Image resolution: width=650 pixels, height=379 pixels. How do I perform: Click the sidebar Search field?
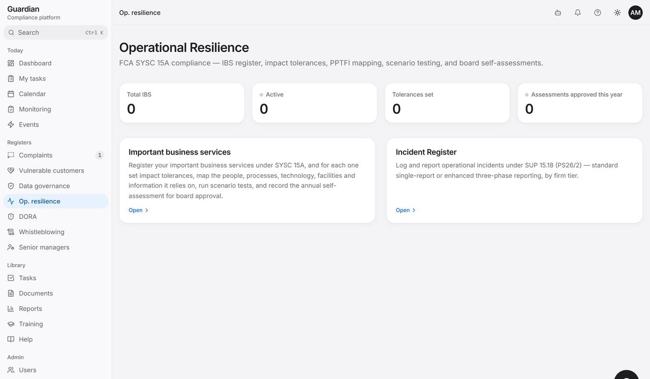tap(56, 33)
